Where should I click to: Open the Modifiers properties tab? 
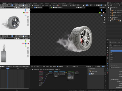click(x=108, y=63)
